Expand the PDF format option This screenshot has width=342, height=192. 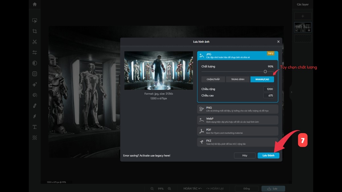237,131
